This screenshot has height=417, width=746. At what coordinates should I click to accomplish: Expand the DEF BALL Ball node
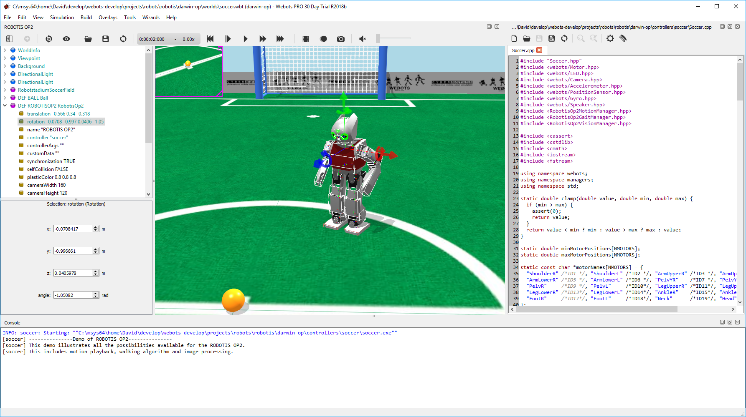tap(5, 98)
